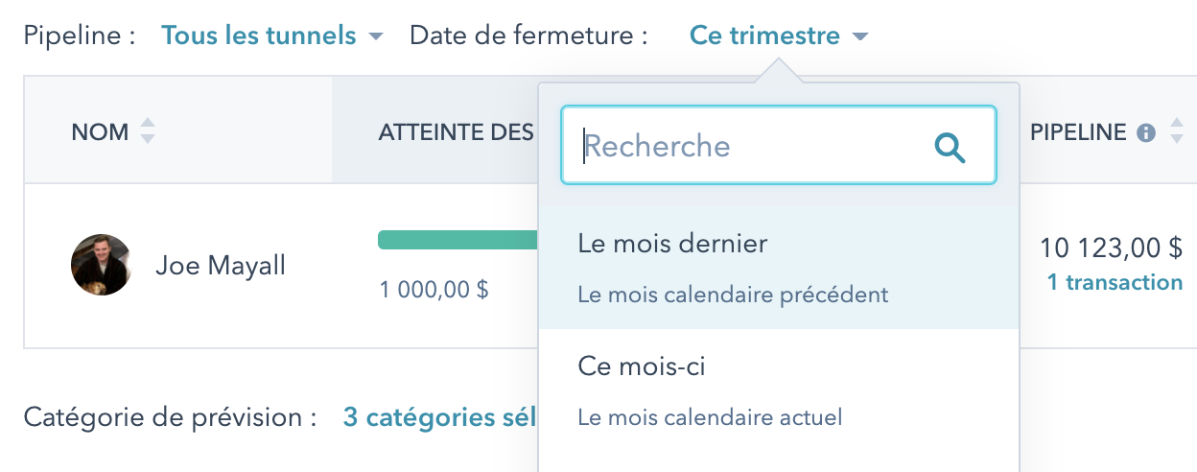Click the ATTEINTE DES column header

456,132
